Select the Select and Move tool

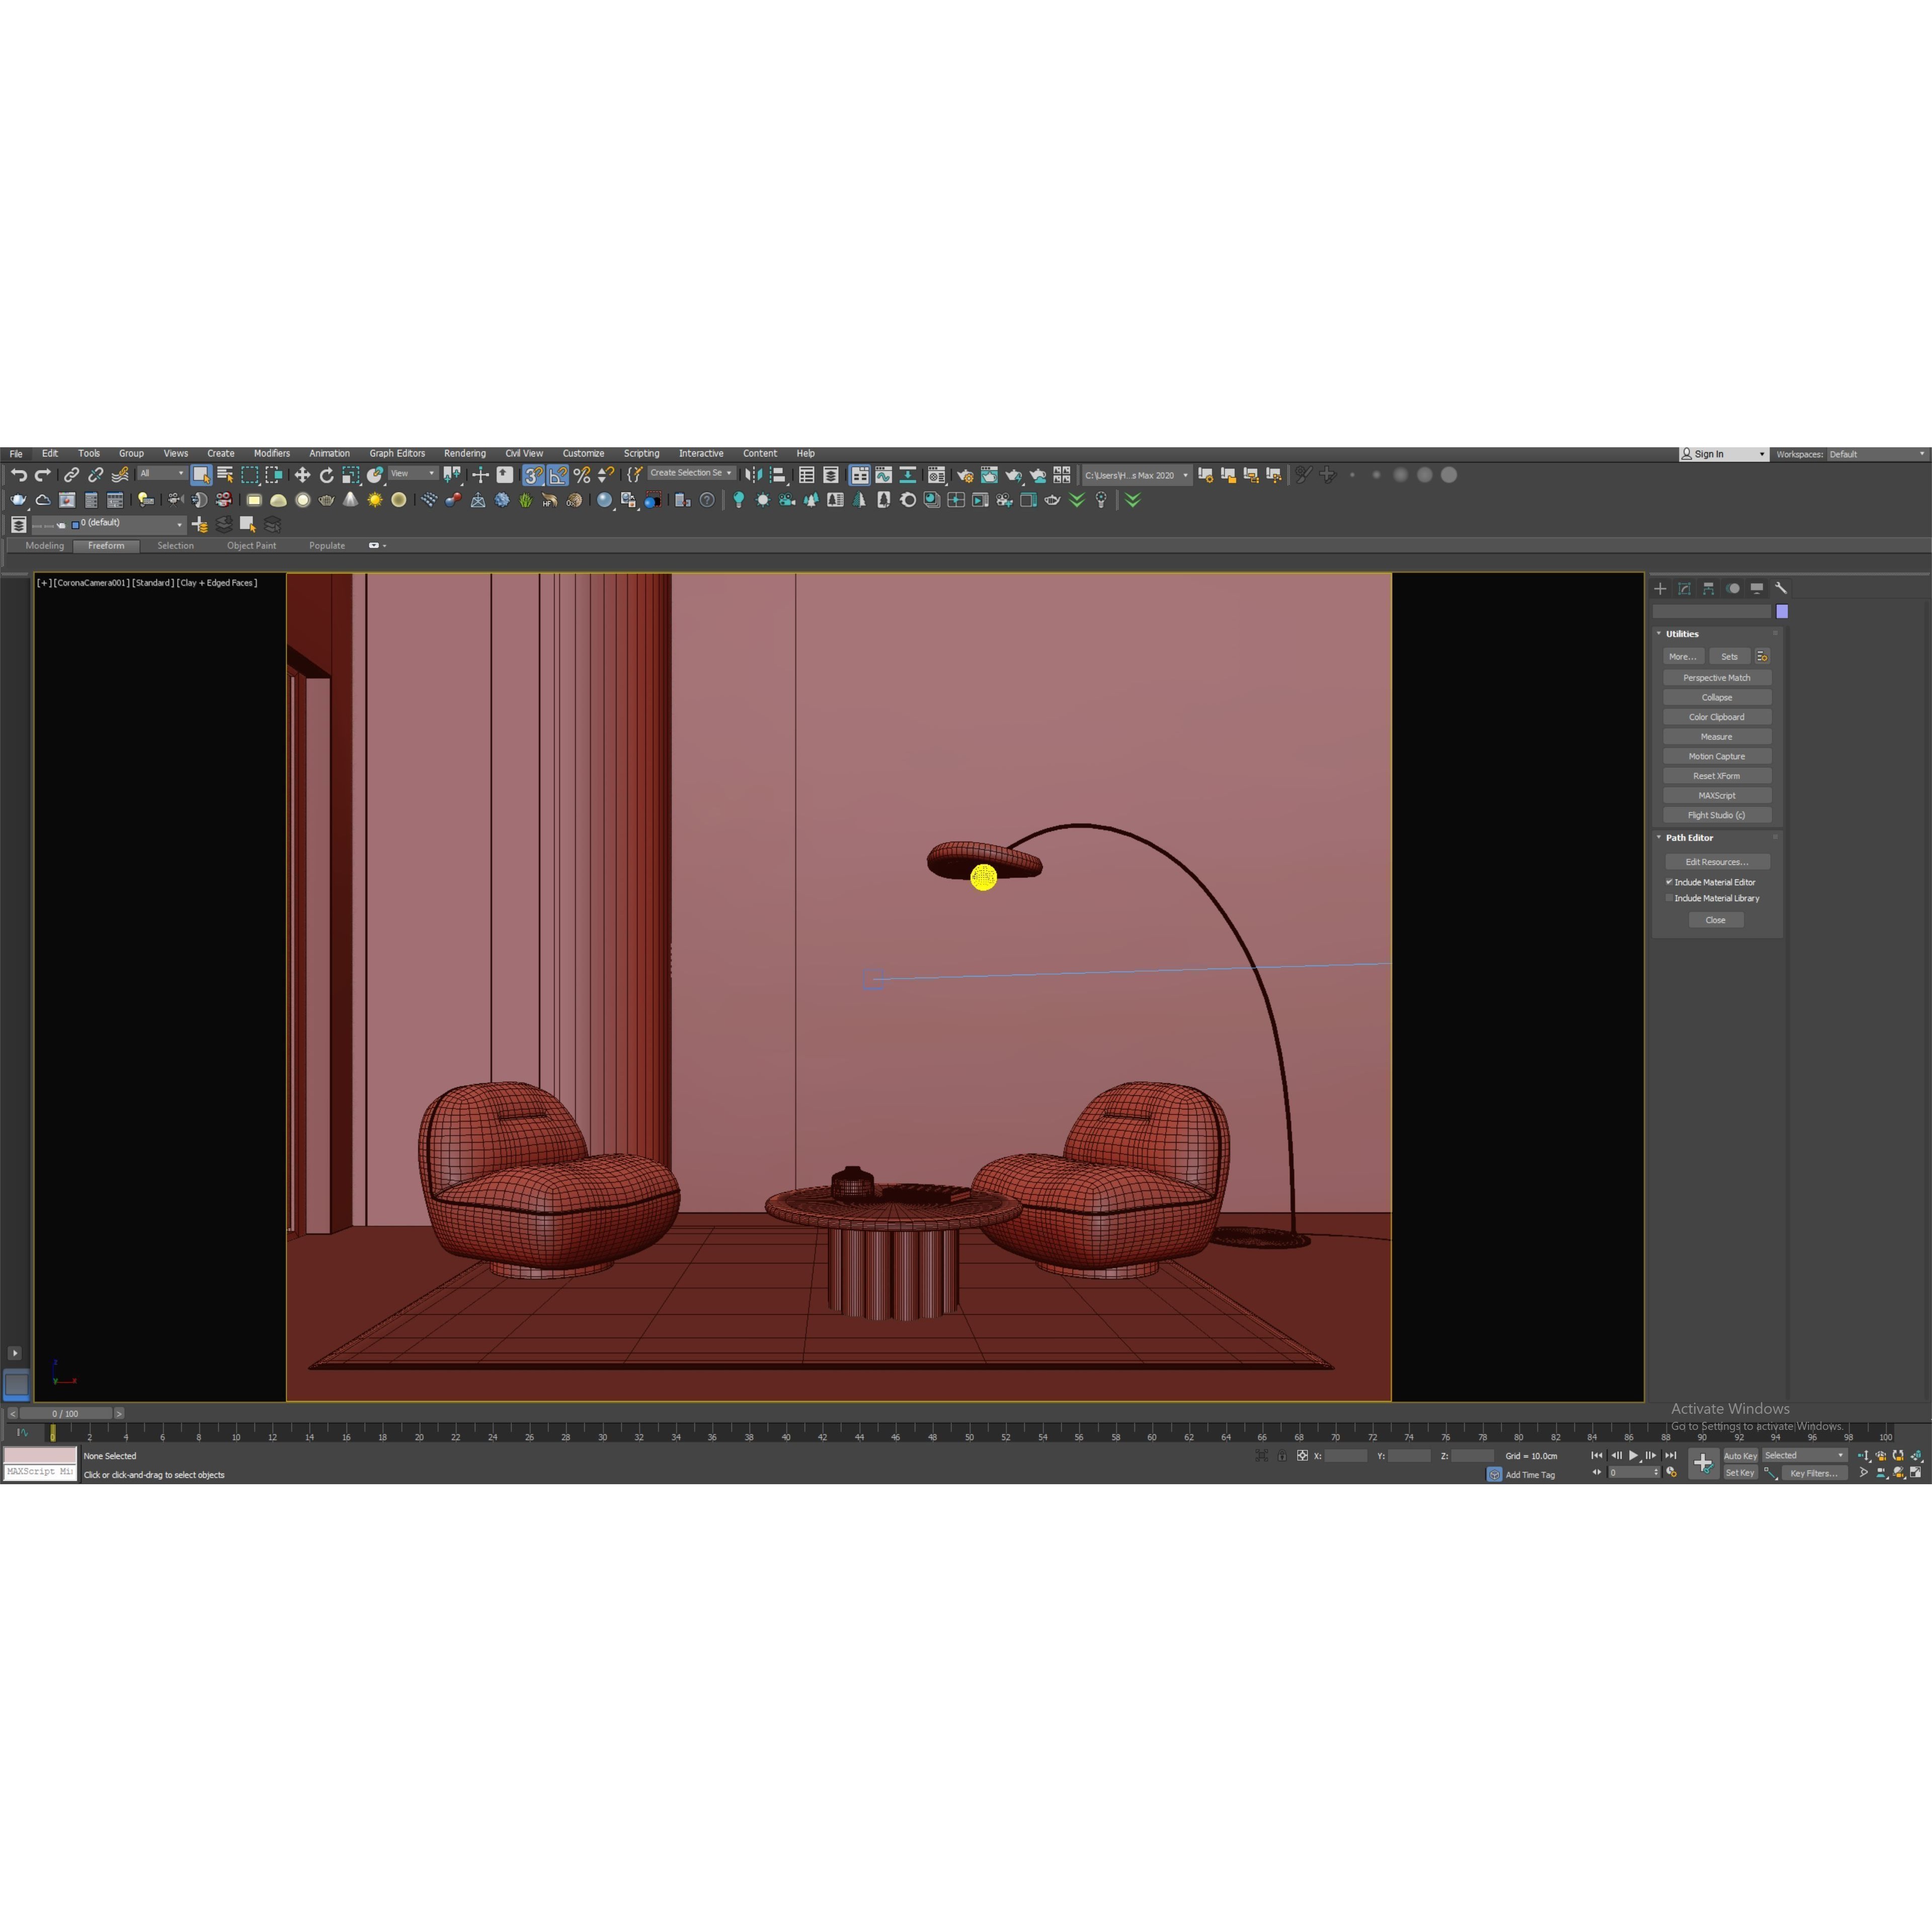(x=302, y=475)
